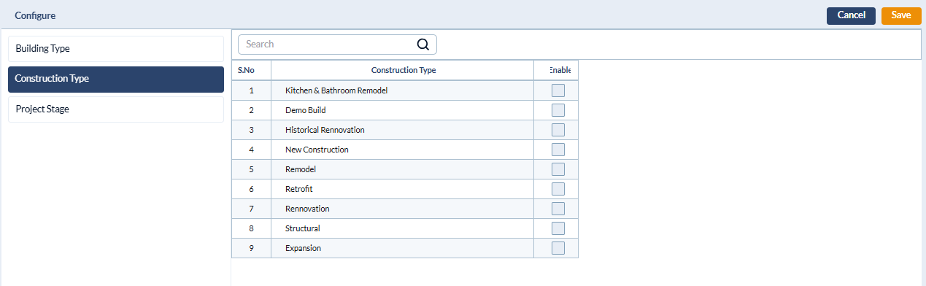Tick the Historical Rennovation enable checkbox
Image resolution: width=926 pixels, height=286 pixels.
(x=558, y=130)
